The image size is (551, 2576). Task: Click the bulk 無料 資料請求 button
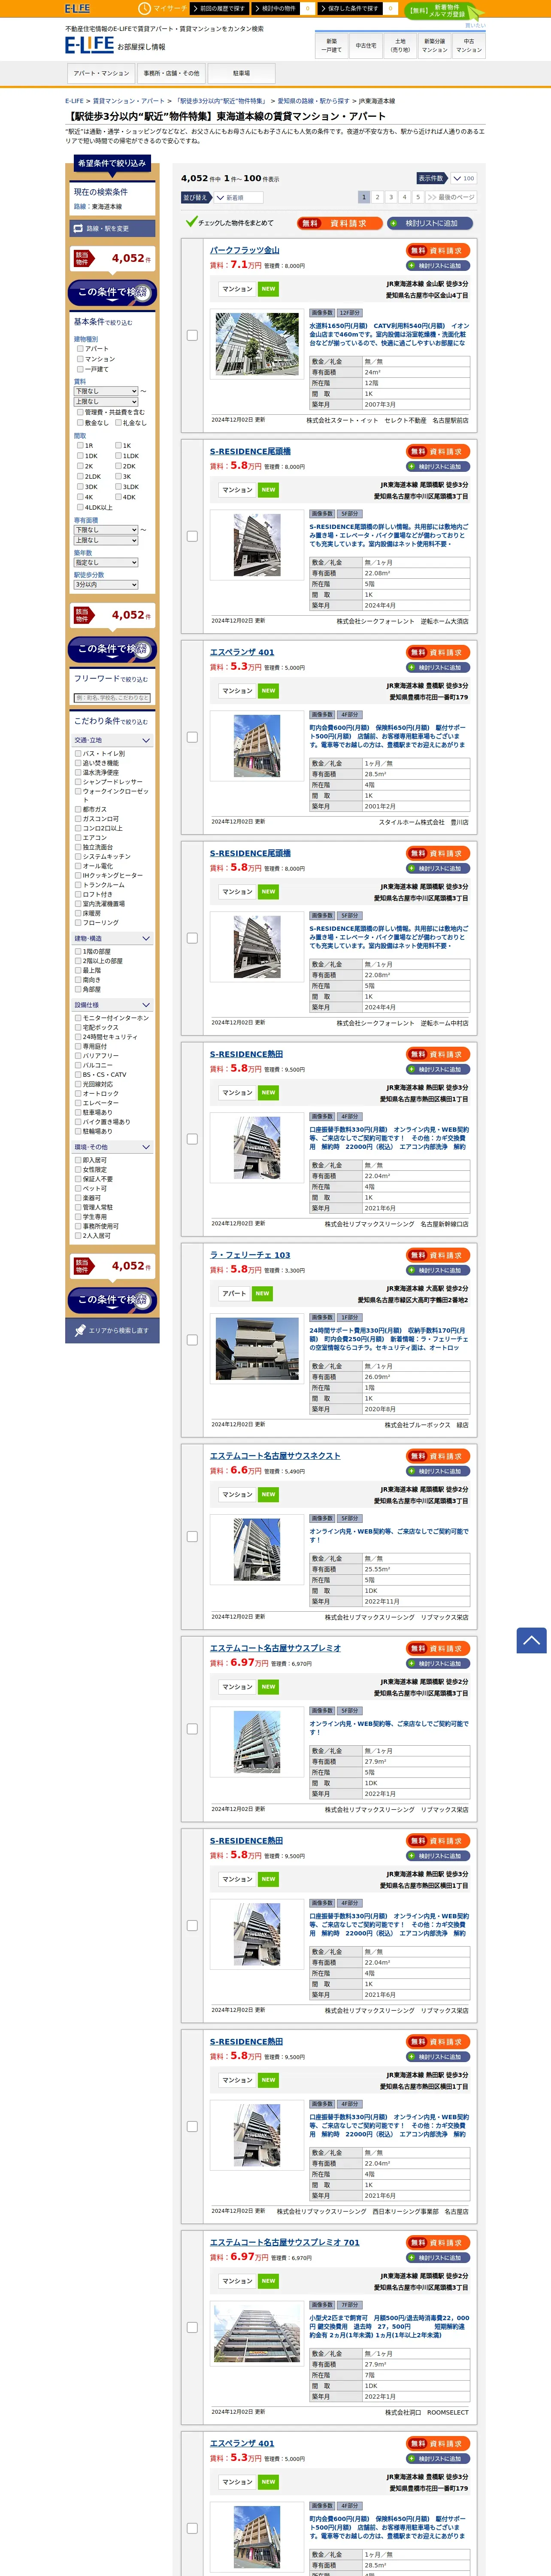coord(340,223)
